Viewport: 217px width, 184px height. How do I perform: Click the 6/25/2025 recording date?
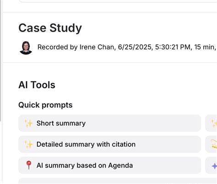pos(136,47)
